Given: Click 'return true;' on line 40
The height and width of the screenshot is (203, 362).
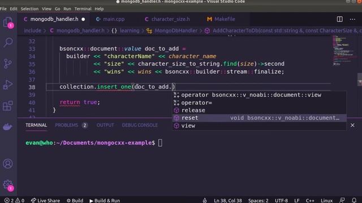Looking at the screenshot, I should [x=80, y=102].
